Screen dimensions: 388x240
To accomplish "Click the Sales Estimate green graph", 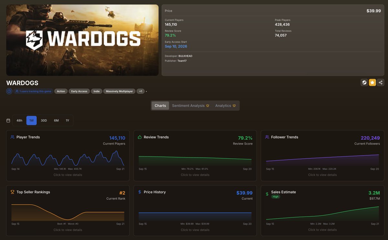I will [322, 213].
